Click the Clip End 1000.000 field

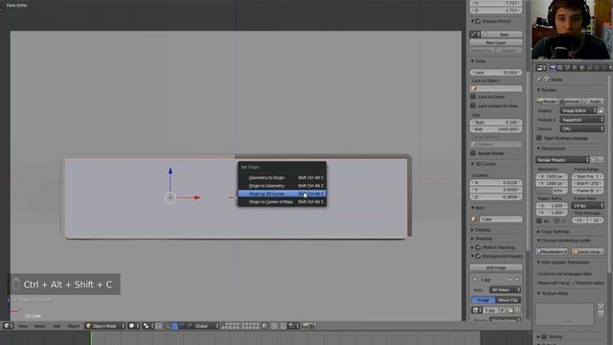click(x=496, y=129)
